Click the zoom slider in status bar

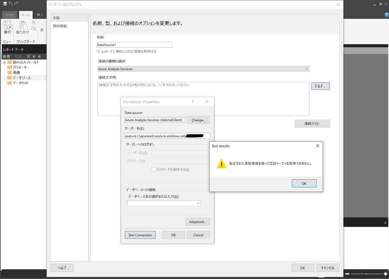(366, 274)
